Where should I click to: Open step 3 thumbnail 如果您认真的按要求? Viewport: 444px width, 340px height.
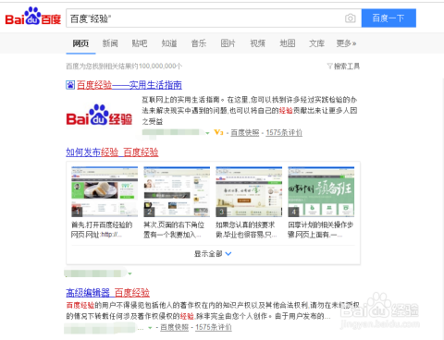click(x=249, y=191)
